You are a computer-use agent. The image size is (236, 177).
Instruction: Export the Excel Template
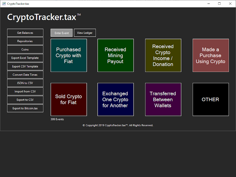[x=25, y=58]
